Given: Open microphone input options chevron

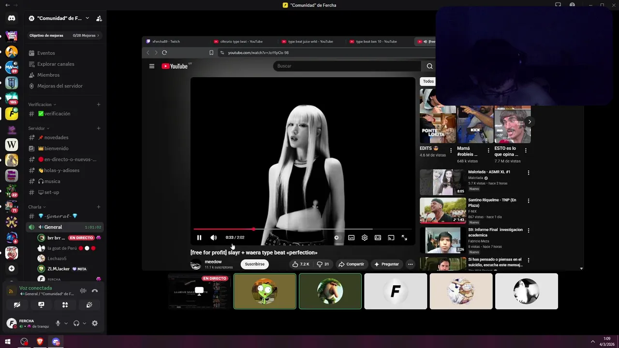Looking at the screenshot, I should pyautogui.click(x=66, y=323).
